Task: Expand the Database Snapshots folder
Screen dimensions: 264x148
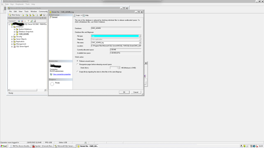Action: (x=15, y=32)
